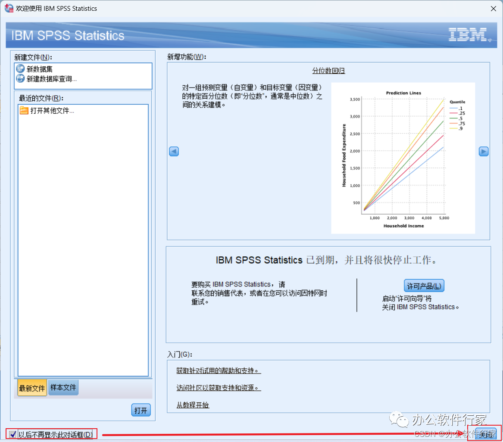This screenshot has width=503, height=442.
Task: Select the 新建数据库查询 database query icon
Action: (20, 78)
